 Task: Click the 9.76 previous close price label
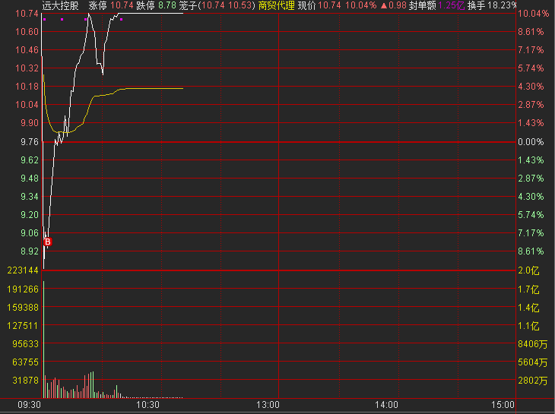click(x=30, y=142)
